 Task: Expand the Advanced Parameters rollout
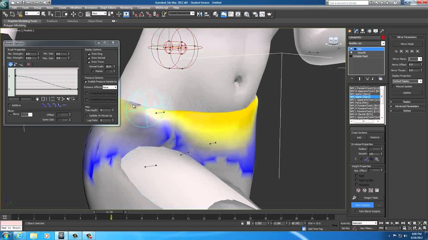pos(407,106)
